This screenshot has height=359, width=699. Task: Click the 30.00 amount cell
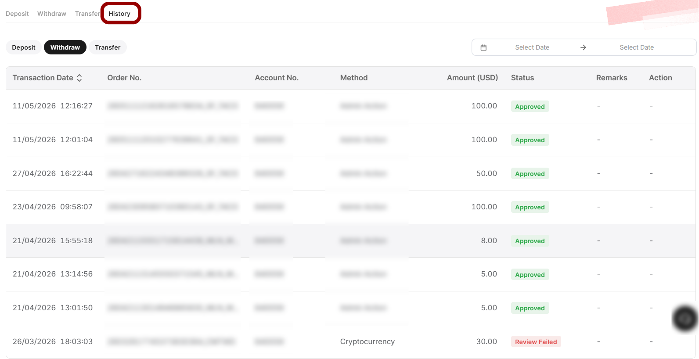[x=486, y=341]
